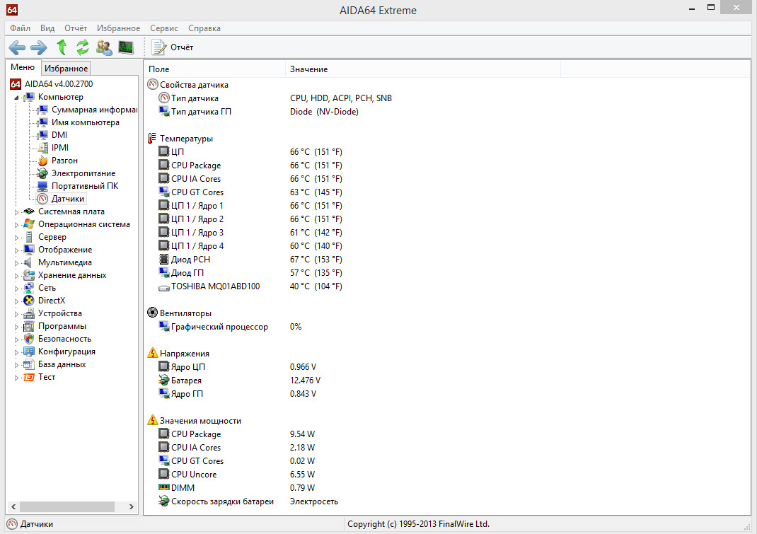Open the green monitor graph toolbar icon
Screen dimensions: 757x534
point(126,47)
